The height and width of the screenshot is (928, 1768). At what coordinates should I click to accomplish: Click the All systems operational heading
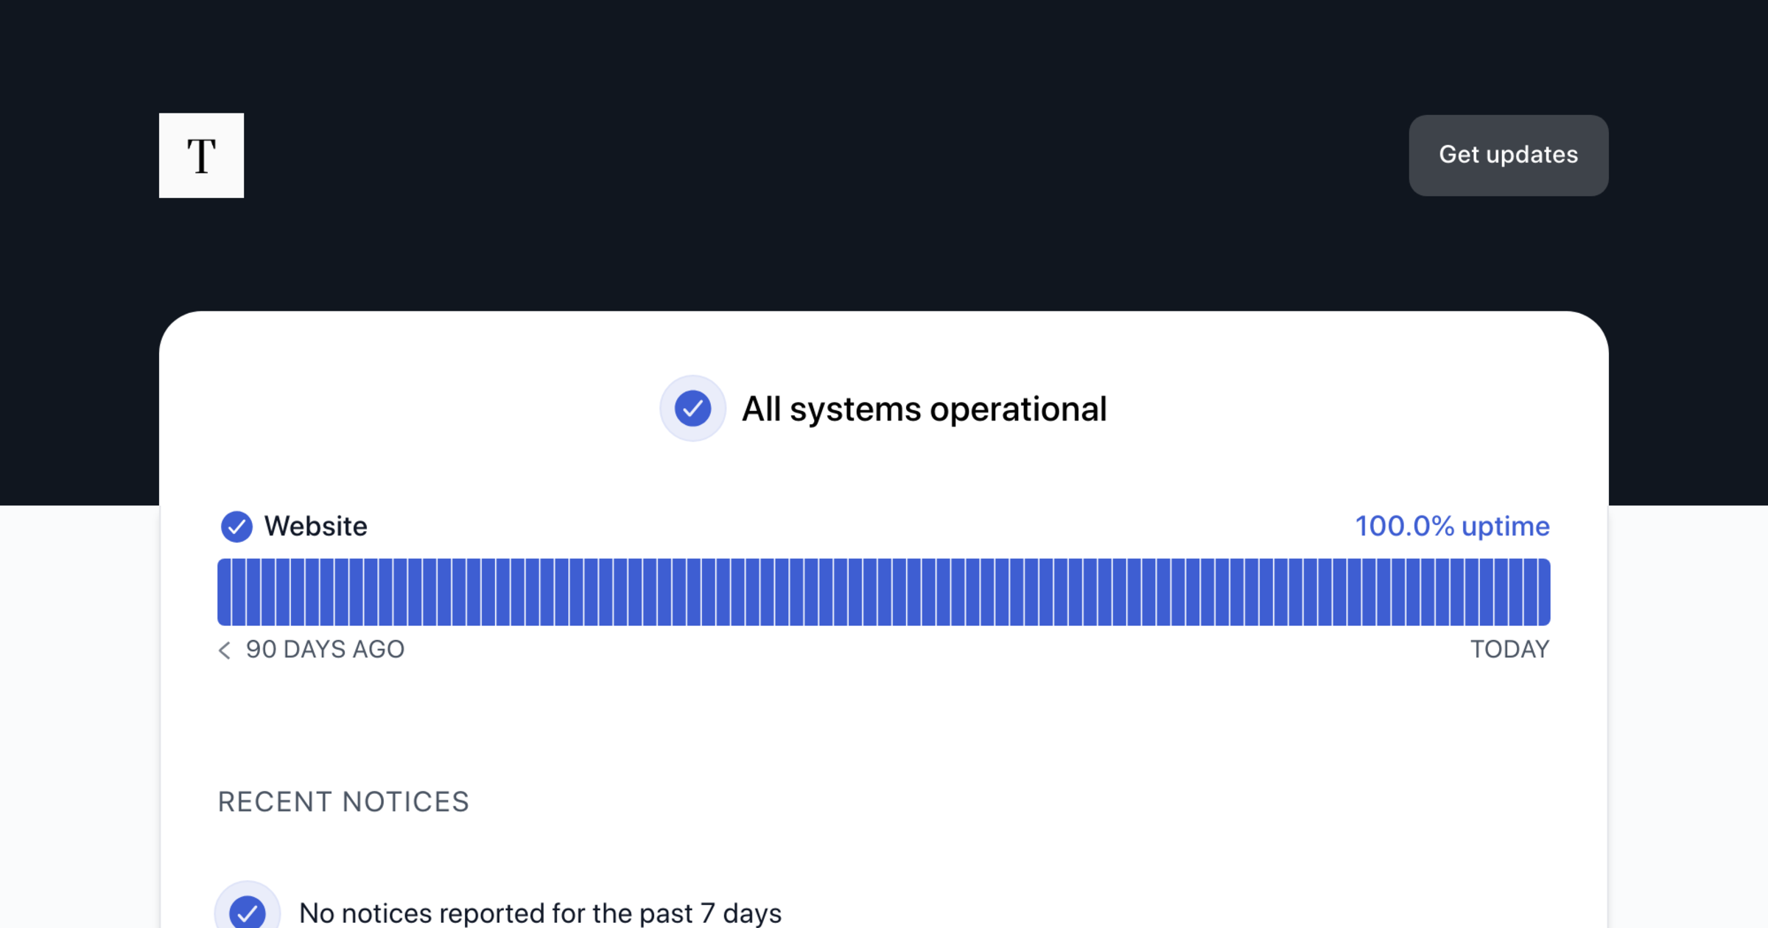[924, 409]
